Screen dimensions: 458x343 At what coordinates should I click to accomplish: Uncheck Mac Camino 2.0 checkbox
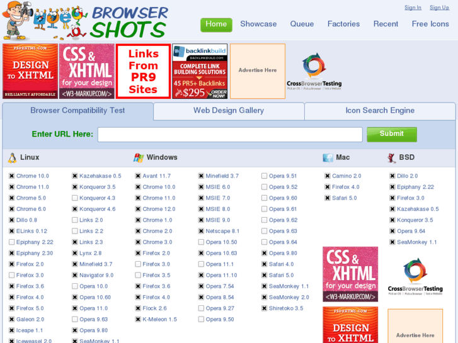click(327, 176)
